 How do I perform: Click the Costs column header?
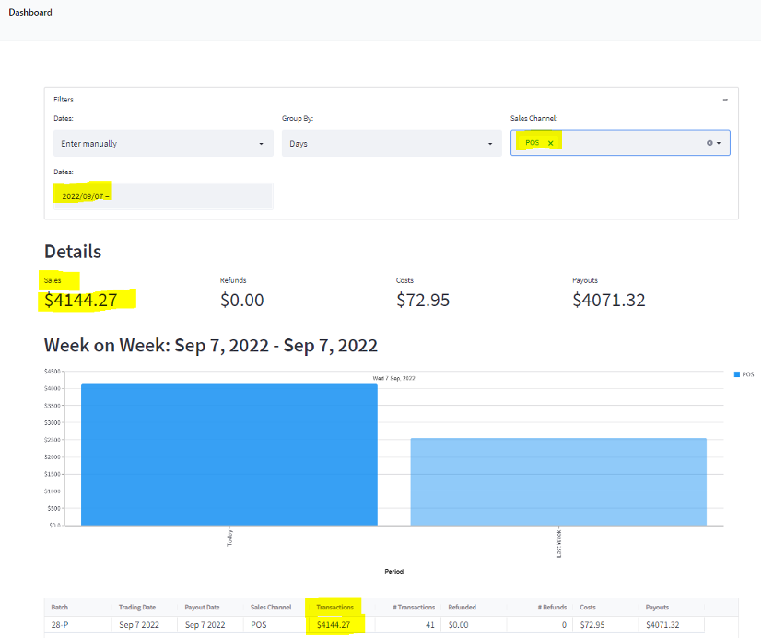587,607
